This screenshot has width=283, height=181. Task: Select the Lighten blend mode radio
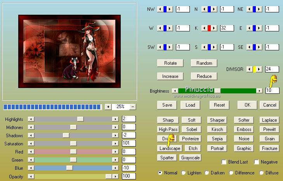pyautogui.click(x=183, y=173)
